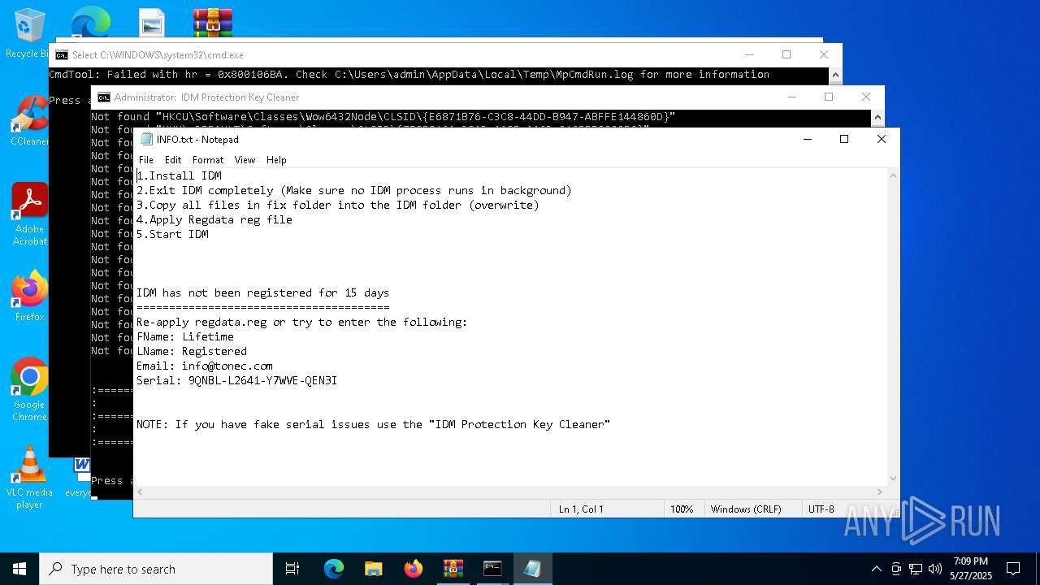
Task: Open the Format menu in Notepad
Action: coord(208,160)
